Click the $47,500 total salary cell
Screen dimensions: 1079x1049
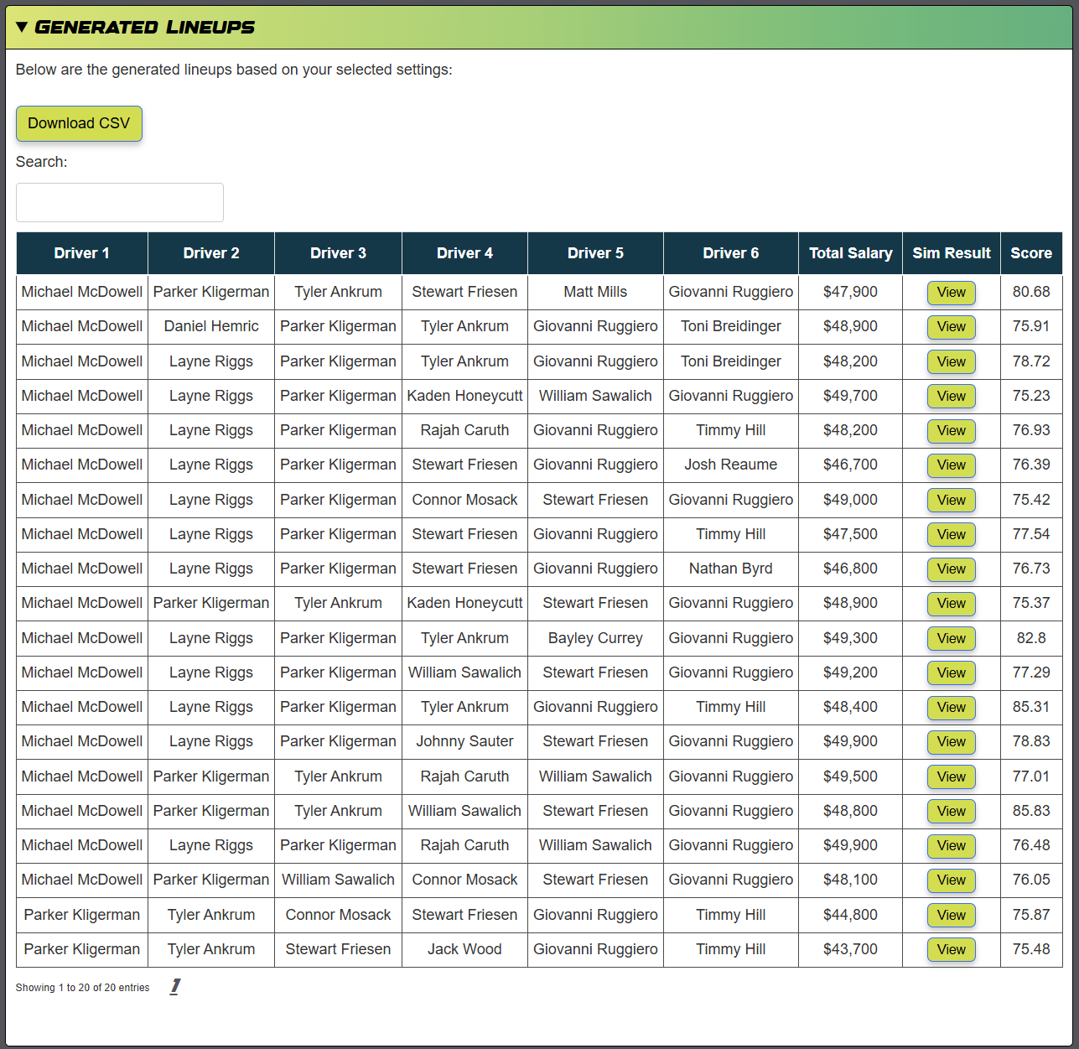850,534
